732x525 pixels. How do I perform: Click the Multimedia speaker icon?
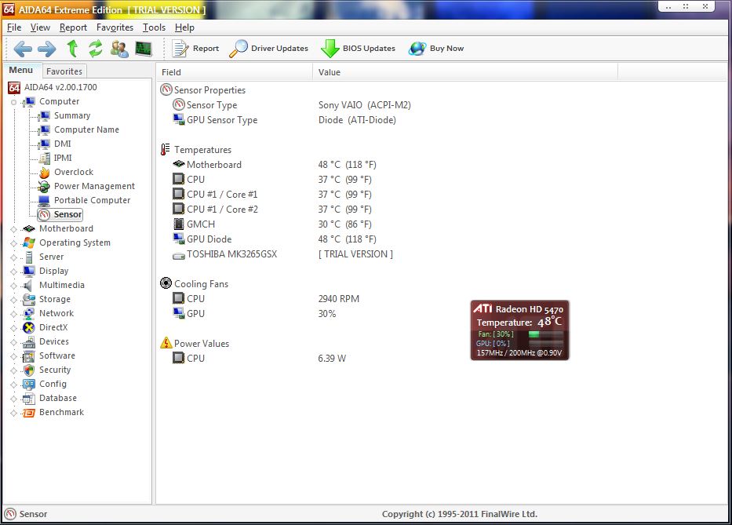point(29,286)
